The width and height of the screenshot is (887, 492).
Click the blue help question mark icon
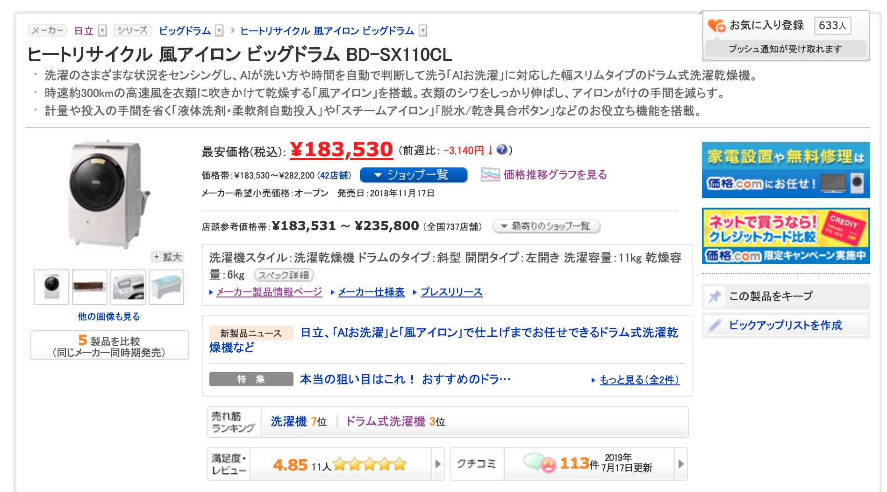coord(502,150)
